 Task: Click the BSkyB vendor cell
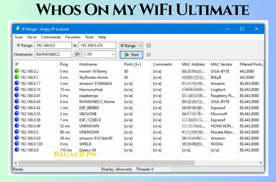pyautogui.click(x=216, y=77)
